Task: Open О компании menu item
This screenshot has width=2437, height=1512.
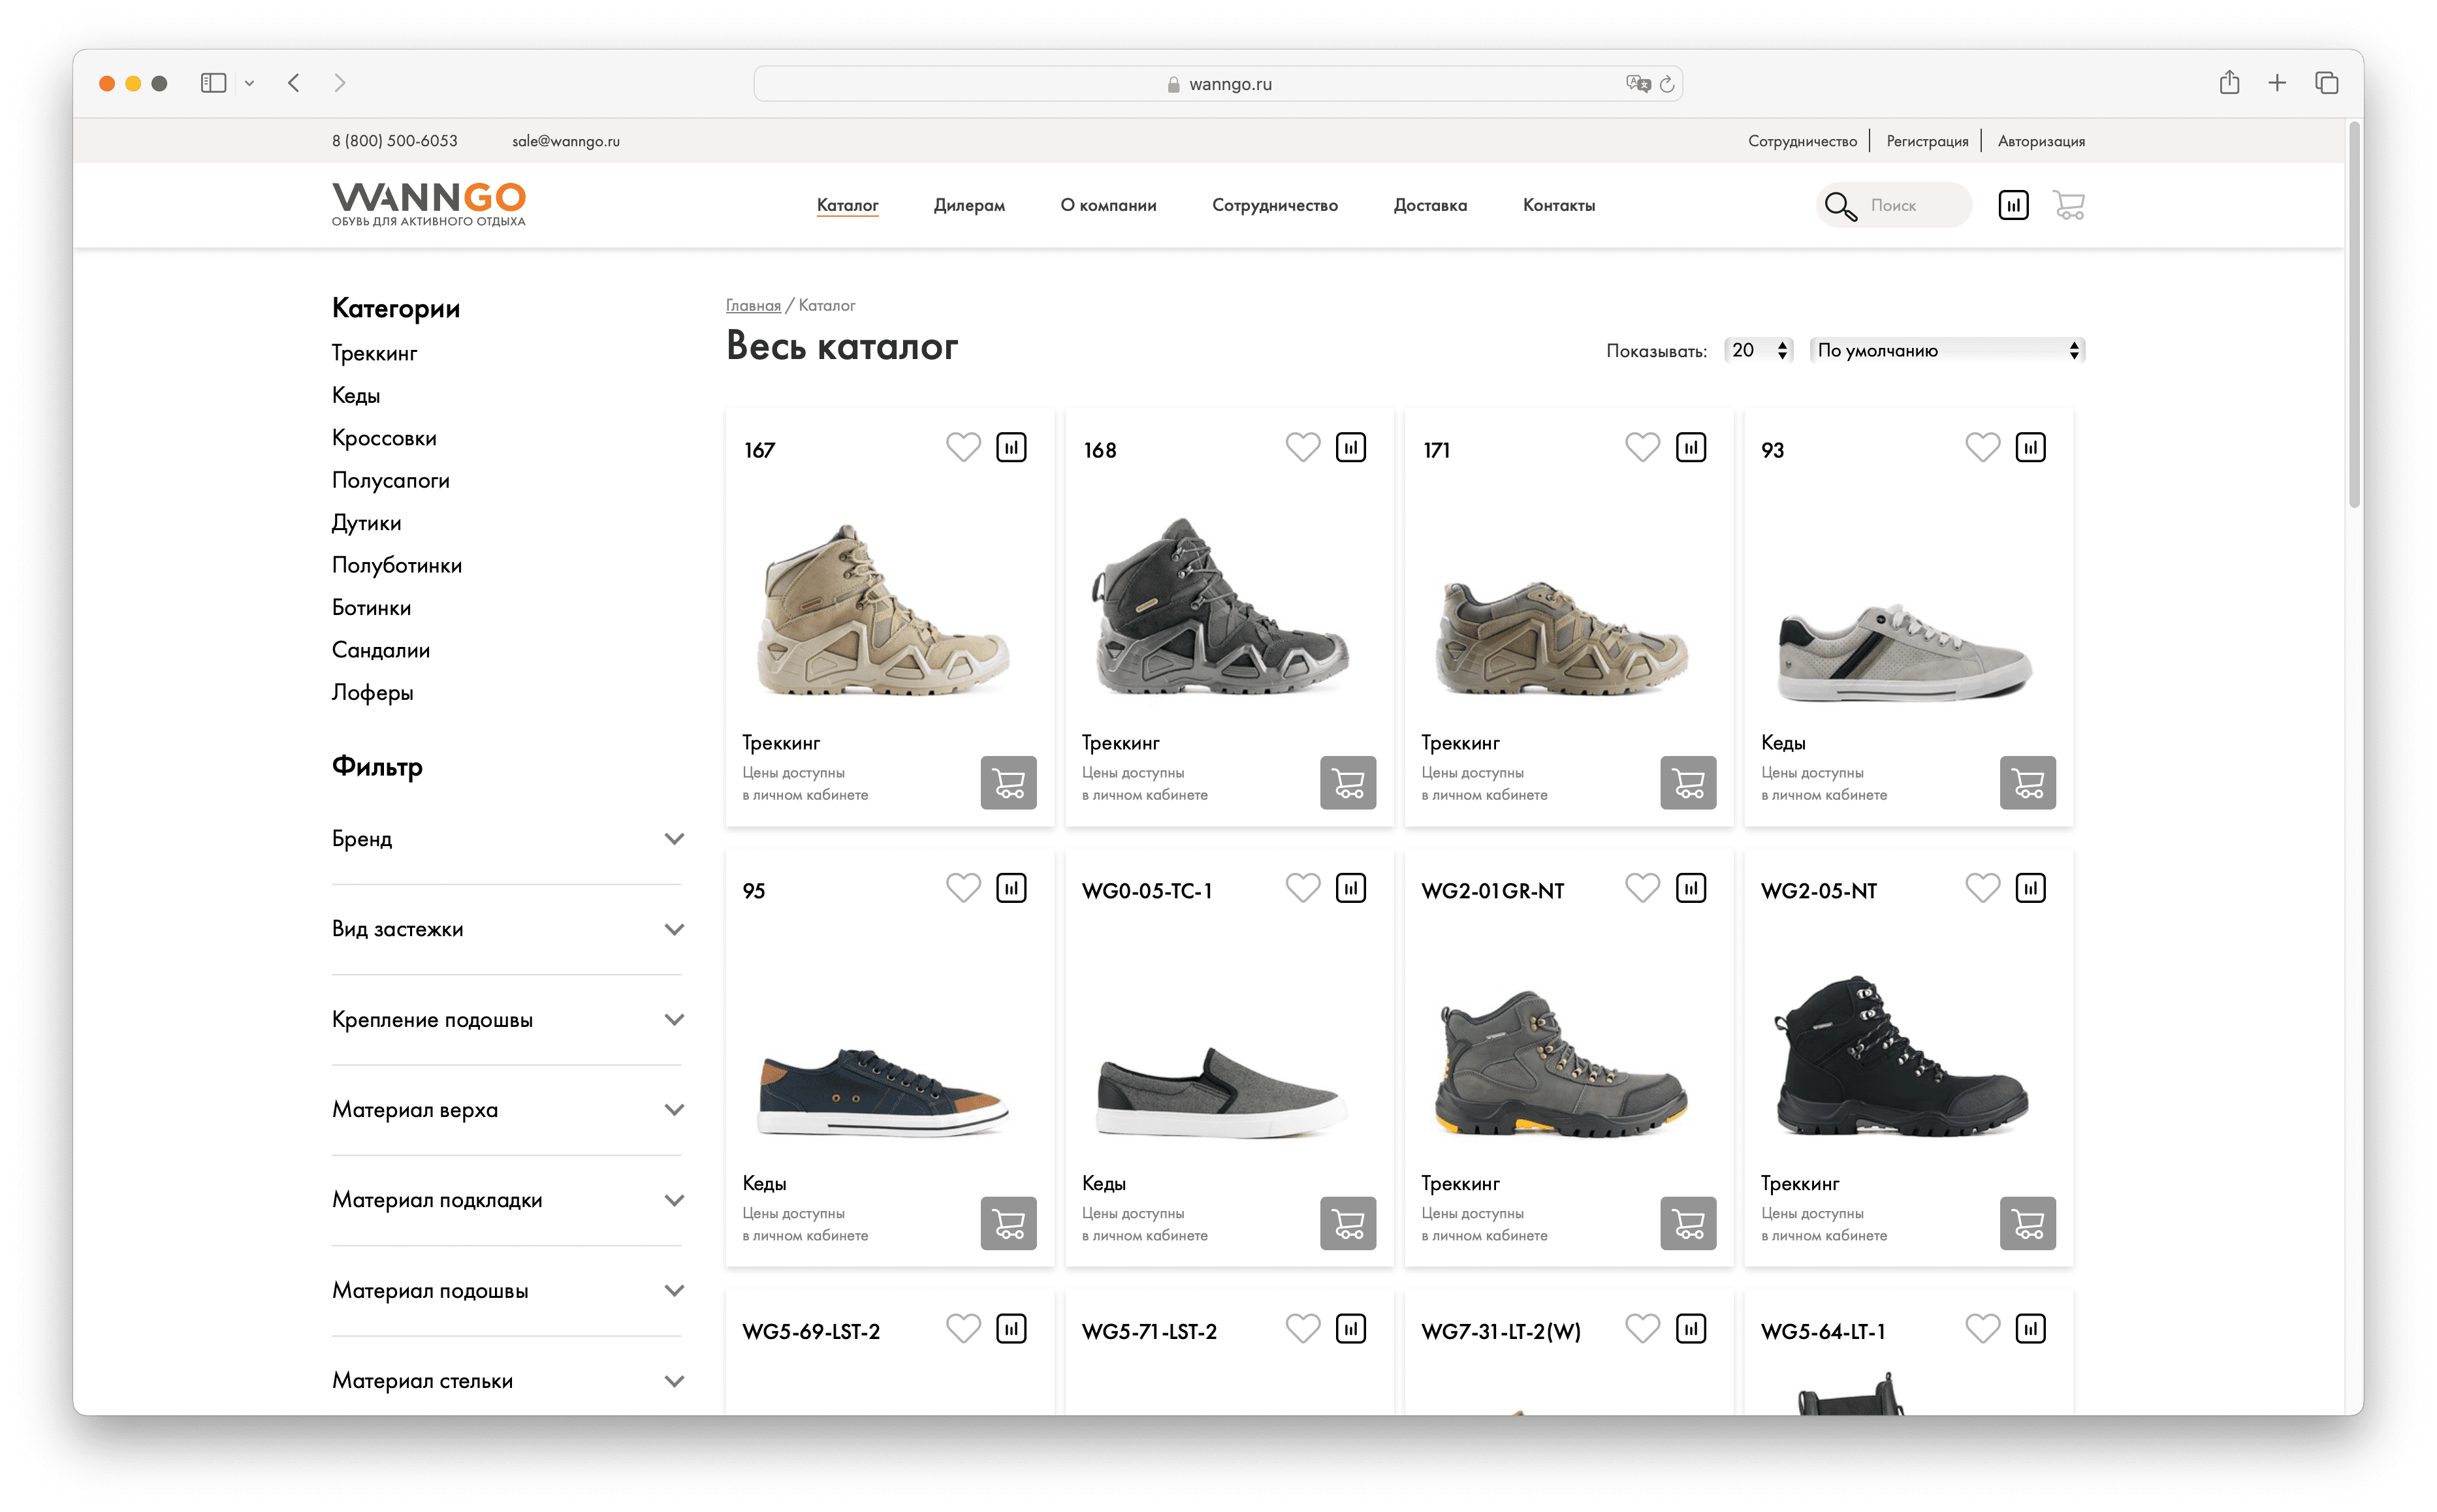Action: (1108, 205)
